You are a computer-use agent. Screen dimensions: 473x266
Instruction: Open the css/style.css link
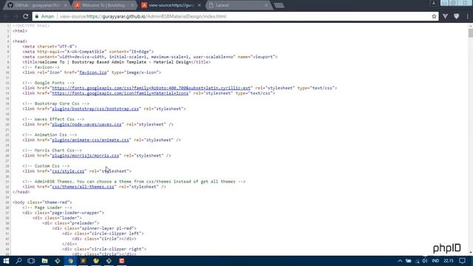[x=68, y=171]
